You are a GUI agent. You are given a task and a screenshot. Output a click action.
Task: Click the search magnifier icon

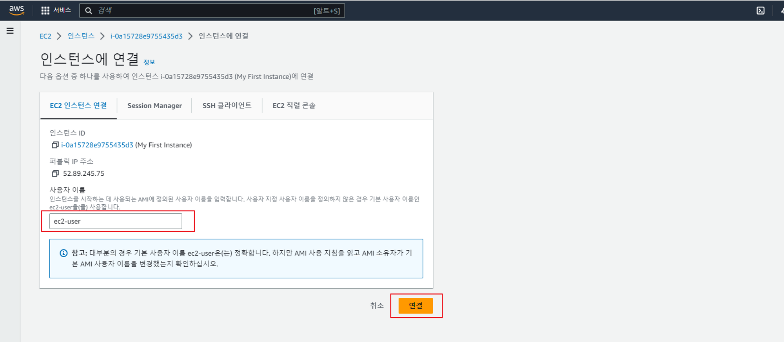pos(89,11)
